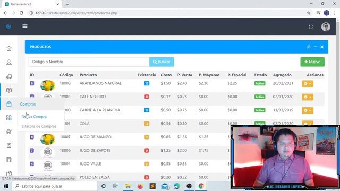Toggle fullscreen mode icon in header
Screen dimensions: 340x191
(x=311, y=27)
